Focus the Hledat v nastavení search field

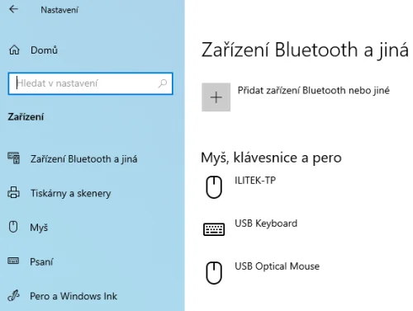[91, 83]
